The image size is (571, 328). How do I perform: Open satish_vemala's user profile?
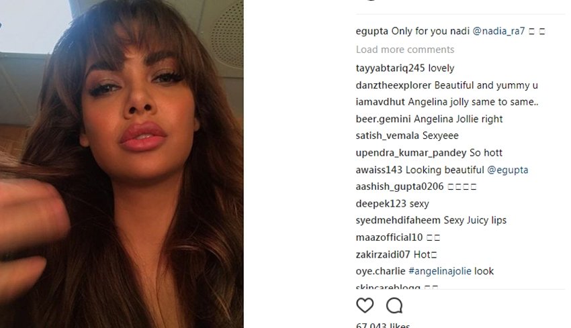pyautogui.click(x=388, y=135)
